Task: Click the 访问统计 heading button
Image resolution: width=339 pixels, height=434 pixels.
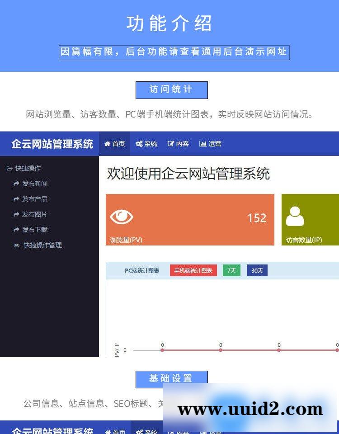Action: click(x=172, y=90)
